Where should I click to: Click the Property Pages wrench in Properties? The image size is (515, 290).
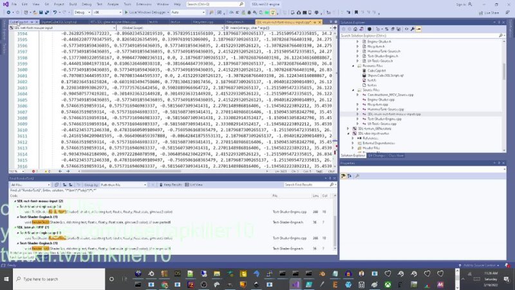point(357,176)
